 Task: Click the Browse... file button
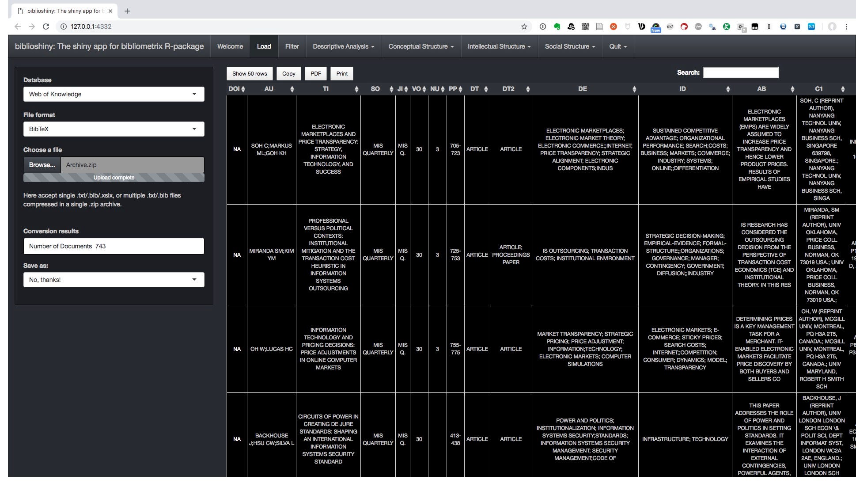coord(42,165)
